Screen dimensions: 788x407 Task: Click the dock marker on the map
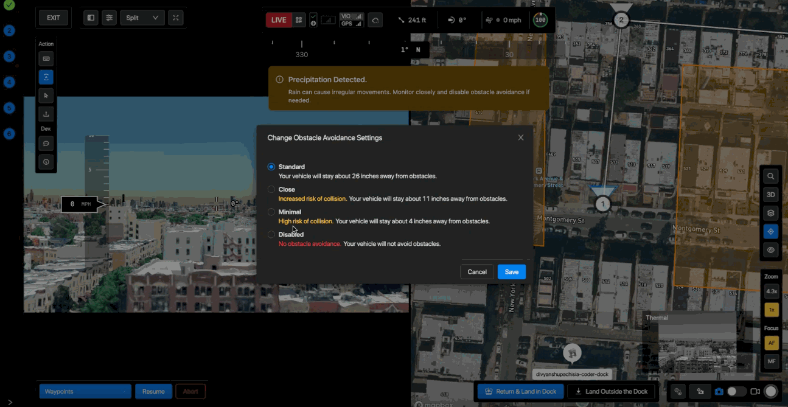click(x=572, y=352)
